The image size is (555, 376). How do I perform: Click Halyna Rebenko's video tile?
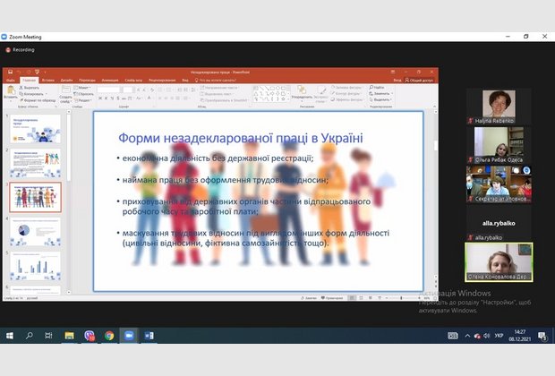[x=499, y=107]
